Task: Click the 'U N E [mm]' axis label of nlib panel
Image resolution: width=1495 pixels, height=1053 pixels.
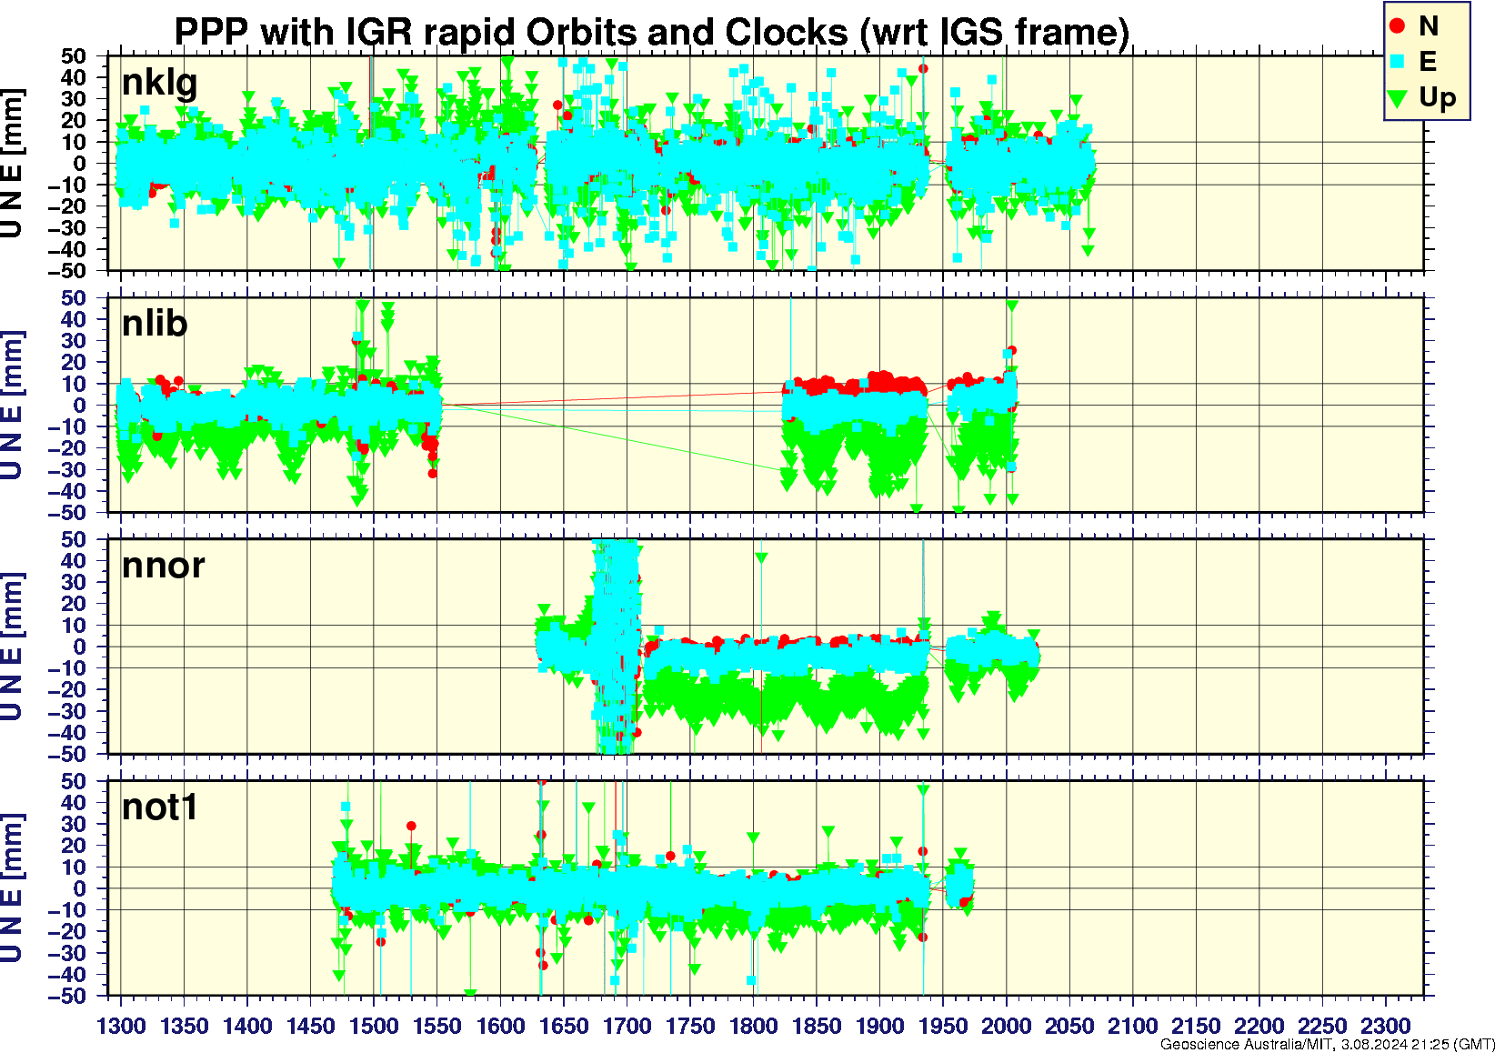Action: (12, 406)
